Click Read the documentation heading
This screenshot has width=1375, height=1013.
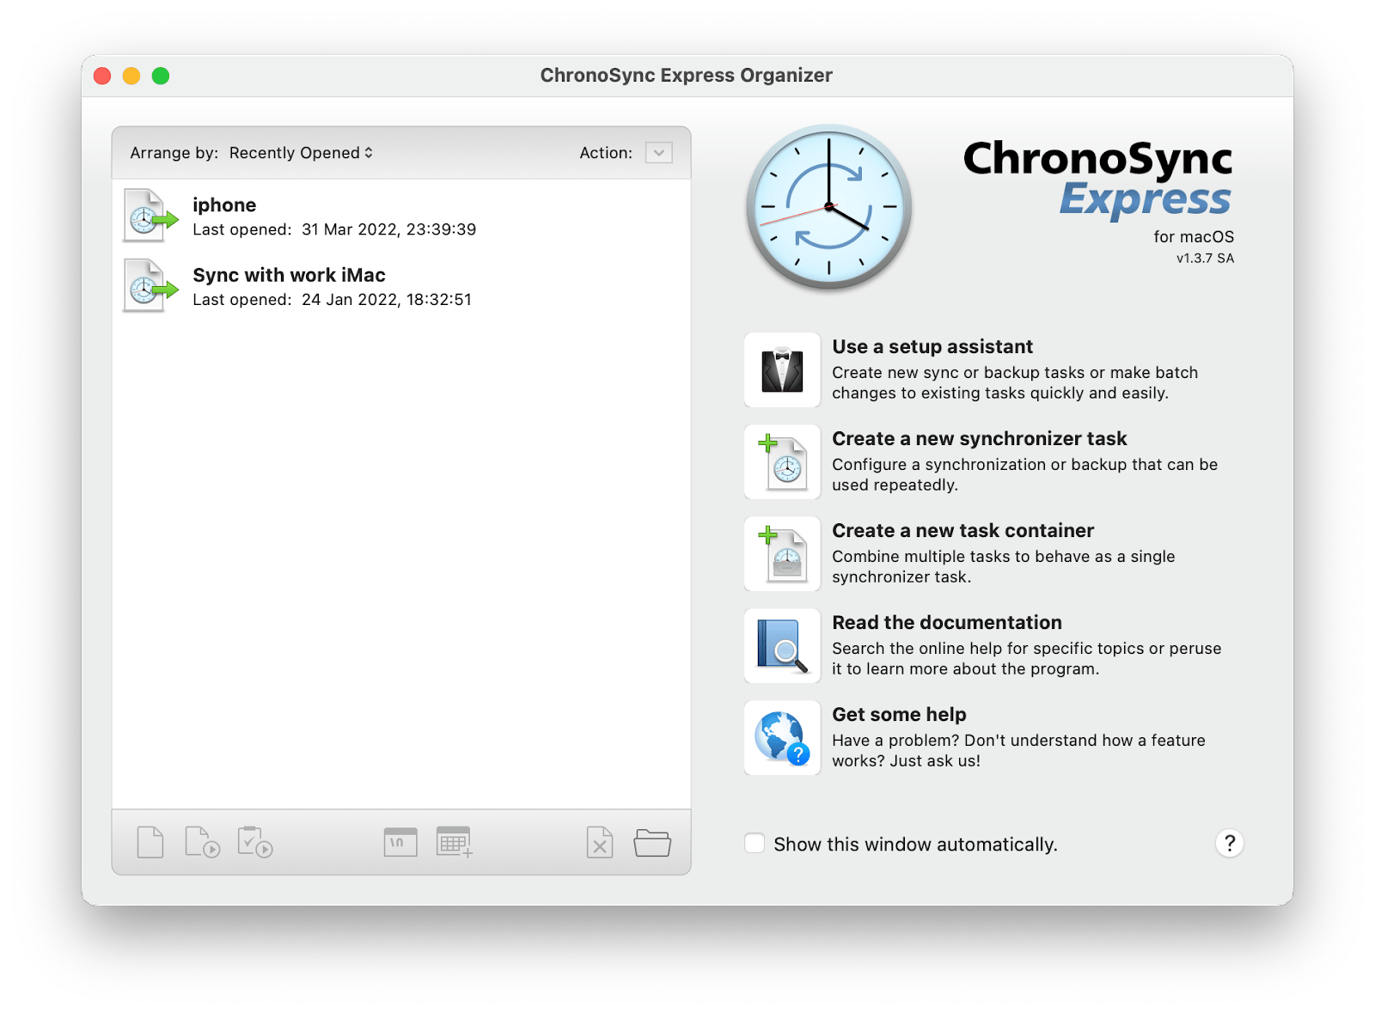[947, 622]
